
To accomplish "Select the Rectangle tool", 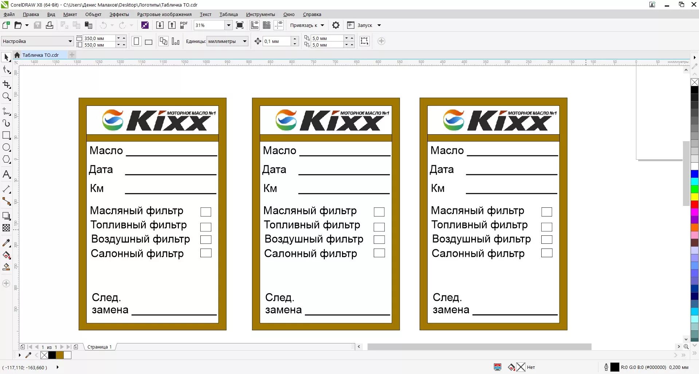I will point(6,135).
